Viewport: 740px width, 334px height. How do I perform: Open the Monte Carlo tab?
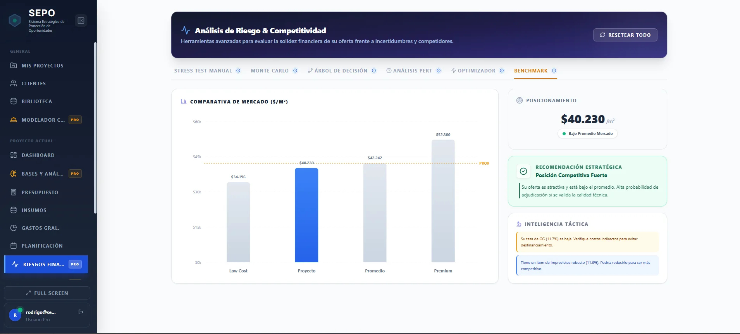click(269, 71)
